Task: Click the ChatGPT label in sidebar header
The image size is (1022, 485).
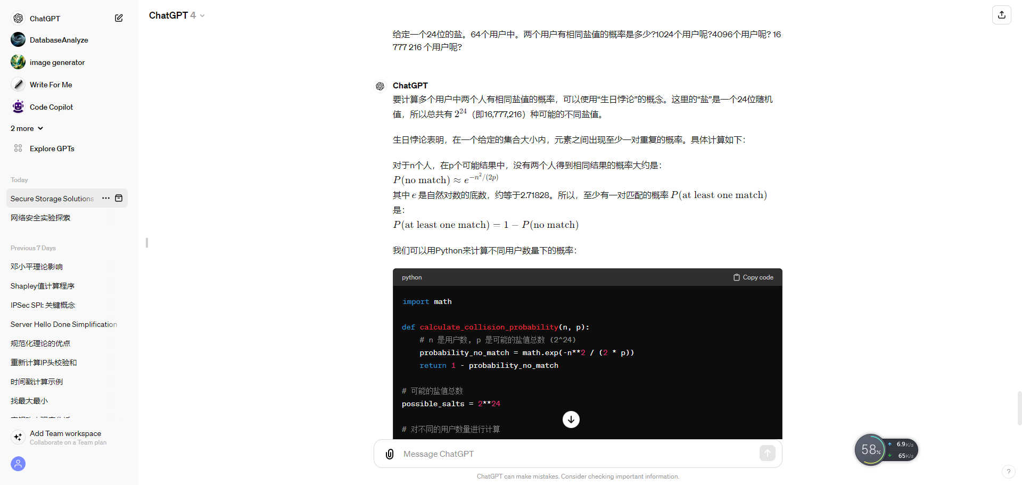Action: [x=45, y=19]
